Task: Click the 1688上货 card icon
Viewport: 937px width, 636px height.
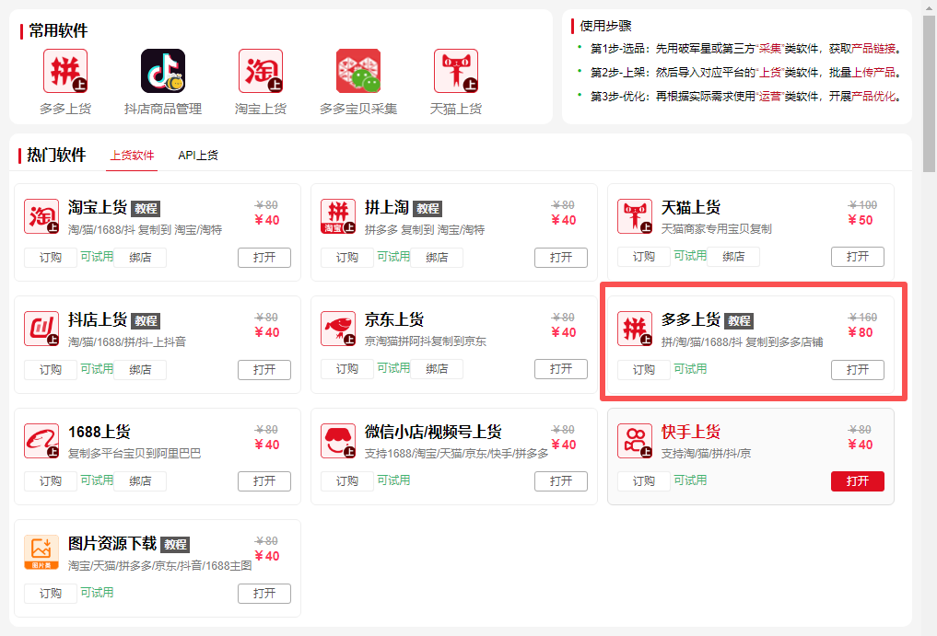Action: click(x=41, y=441)
